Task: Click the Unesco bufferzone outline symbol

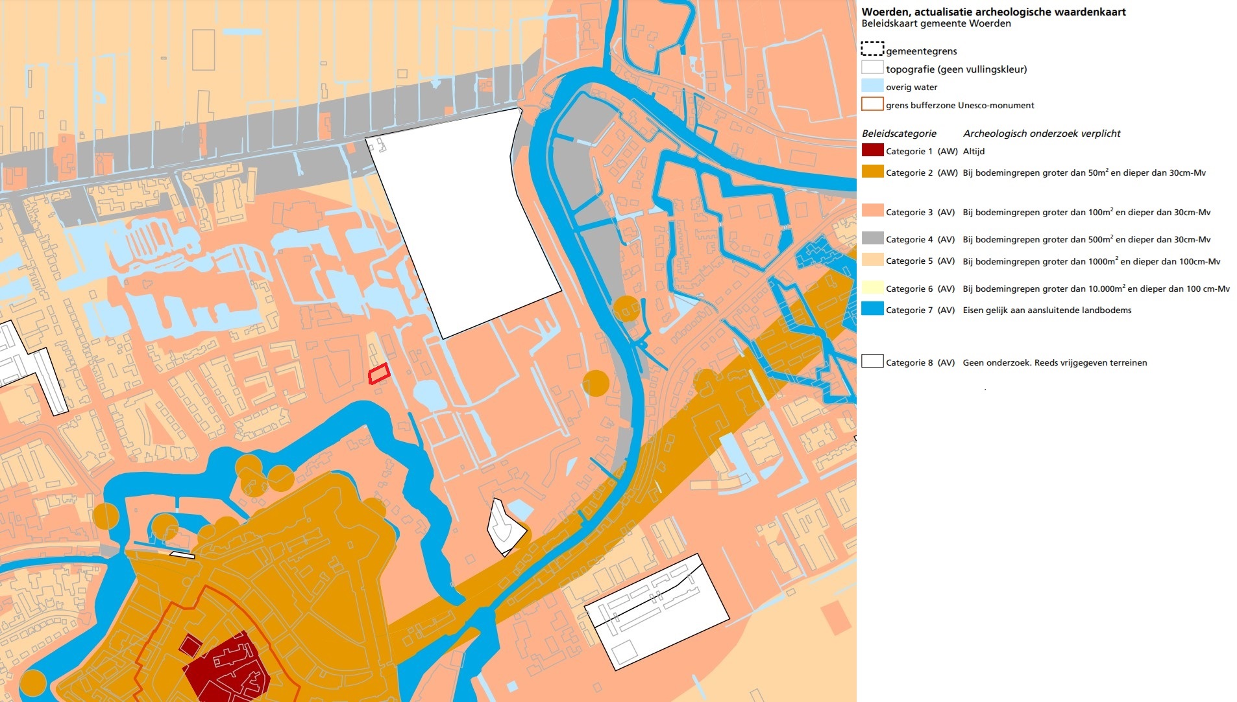Action: (x=872, y=104)
